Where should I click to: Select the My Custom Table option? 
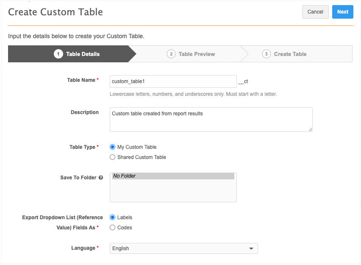pos(112,147)
